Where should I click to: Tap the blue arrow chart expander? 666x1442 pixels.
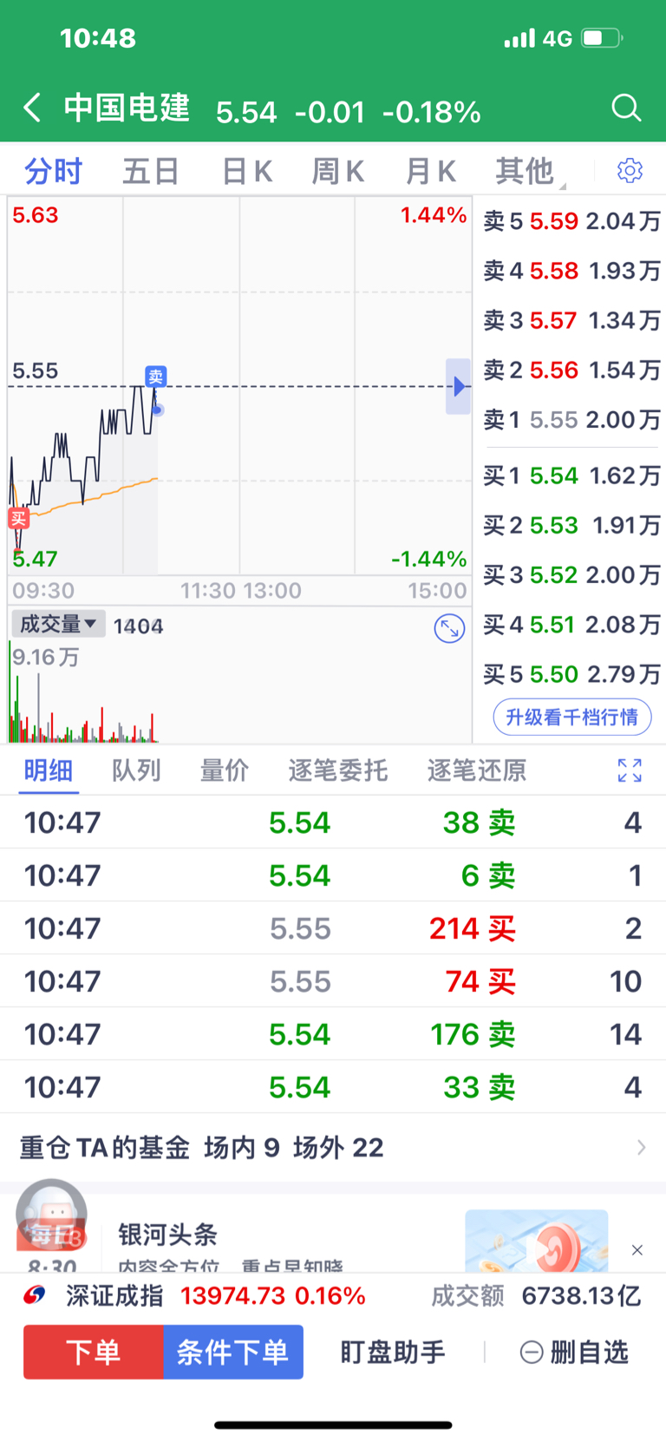click(x=458, y=386)
